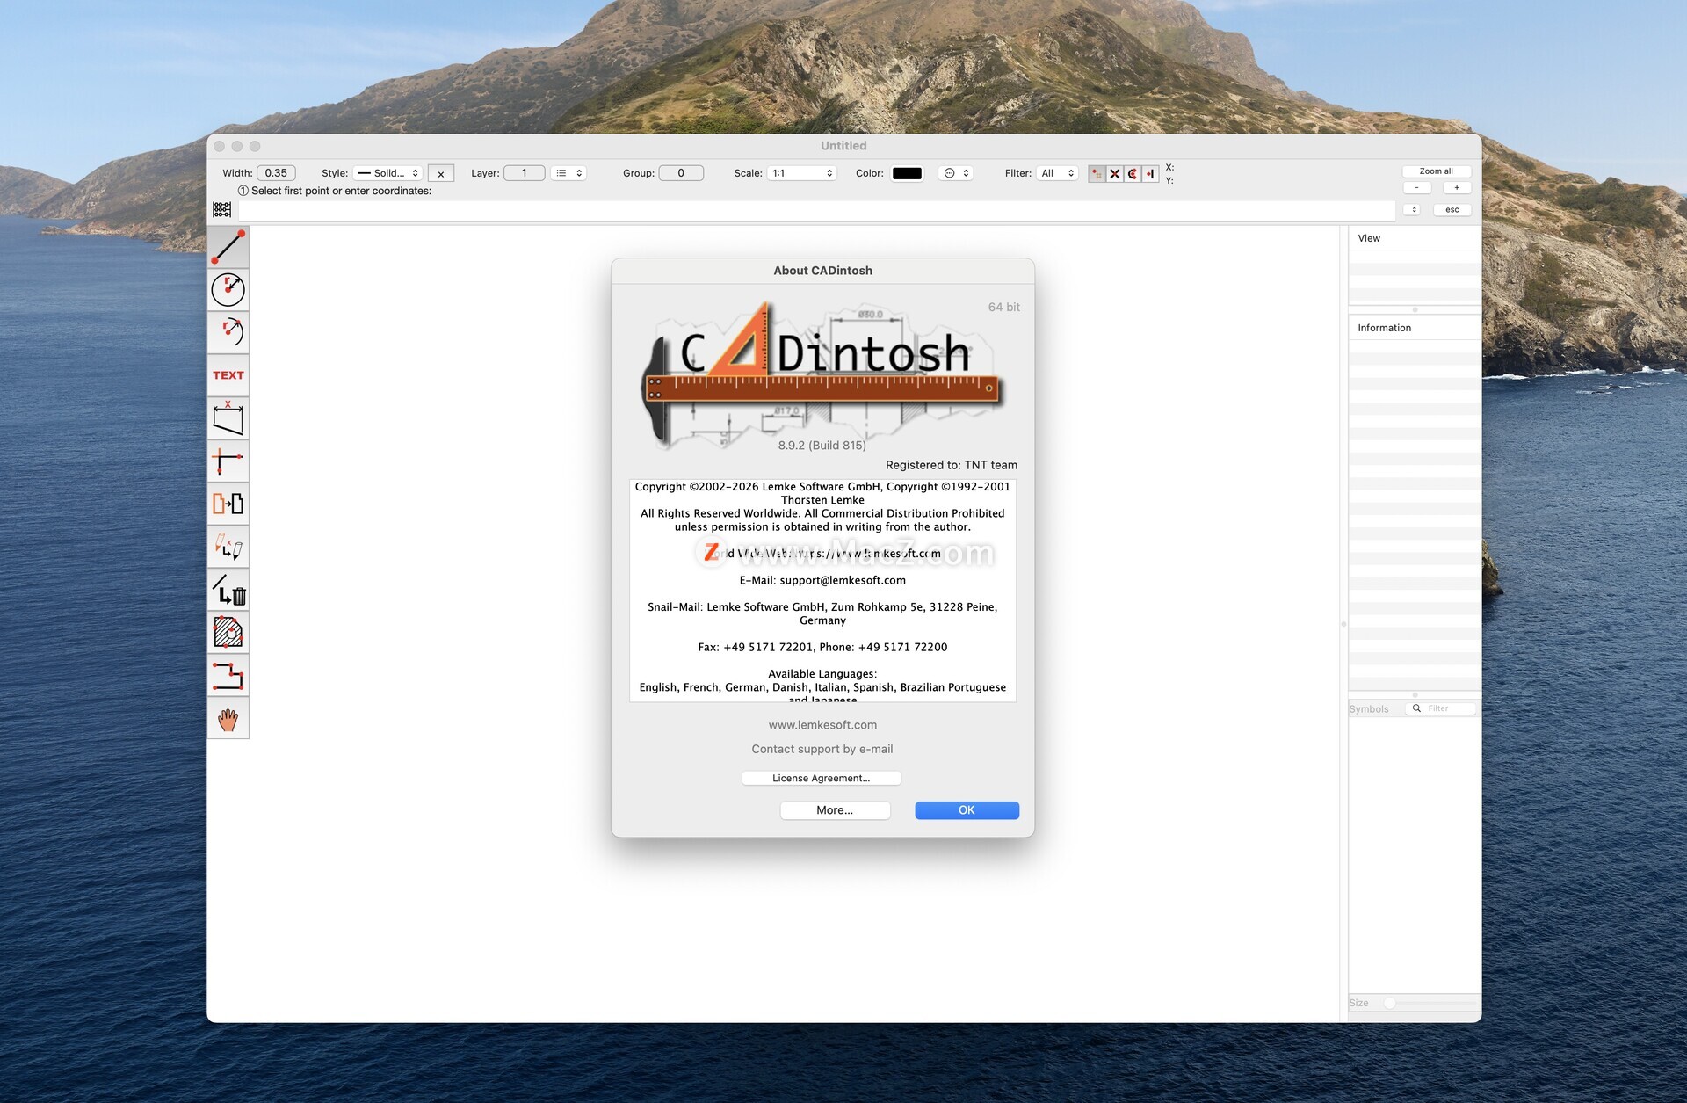Click the abacus calculator icon beside coordinates field
Screen dimensions: 1687x1103
pos(221,210)
